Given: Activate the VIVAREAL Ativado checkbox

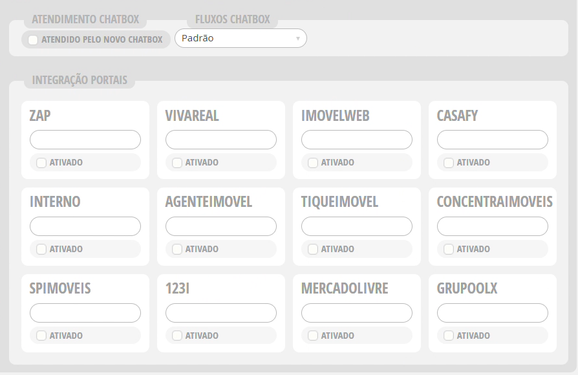Looking at the screenshot, I should (x=177, y=163).
